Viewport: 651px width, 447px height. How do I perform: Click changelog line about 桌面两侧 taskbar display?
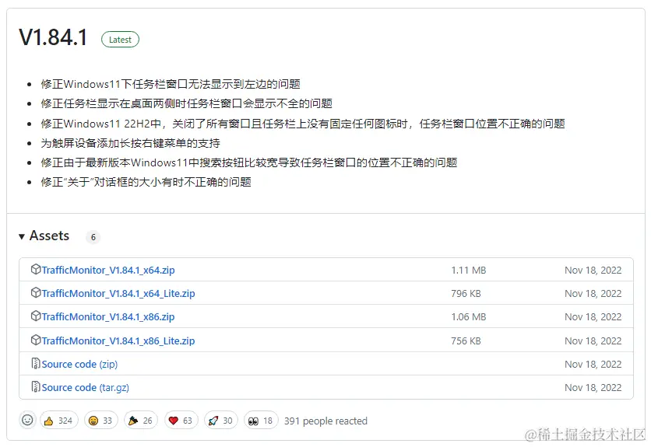pos(186,103)
